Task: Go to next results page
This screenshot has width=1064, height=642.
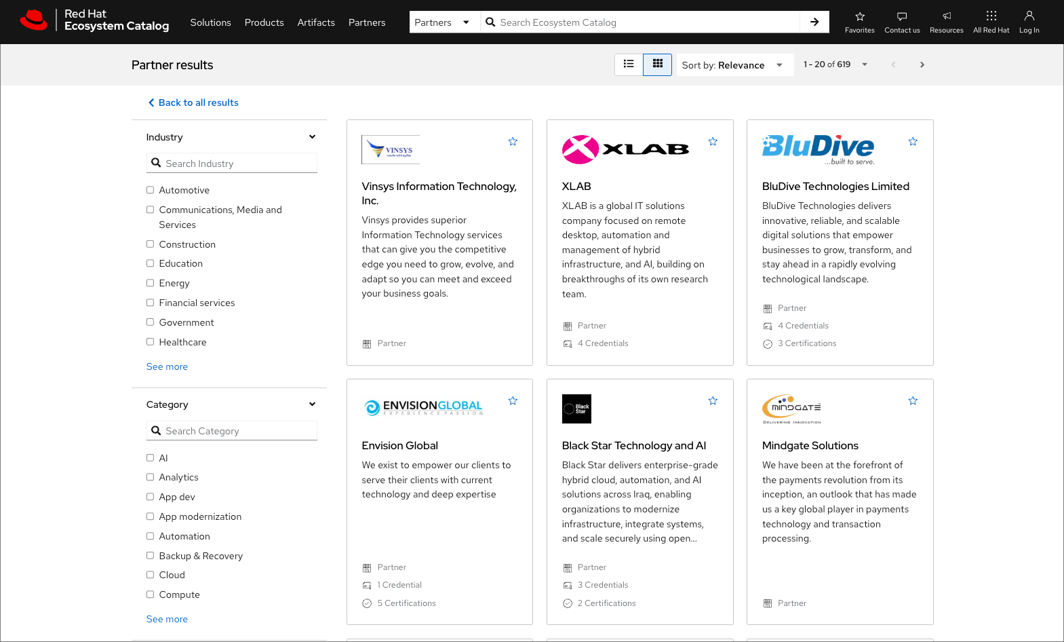Action: [922, 64]
